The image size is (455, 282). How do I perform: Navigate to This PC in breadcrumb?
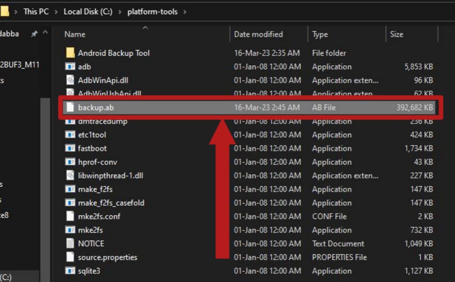point(36,12)
